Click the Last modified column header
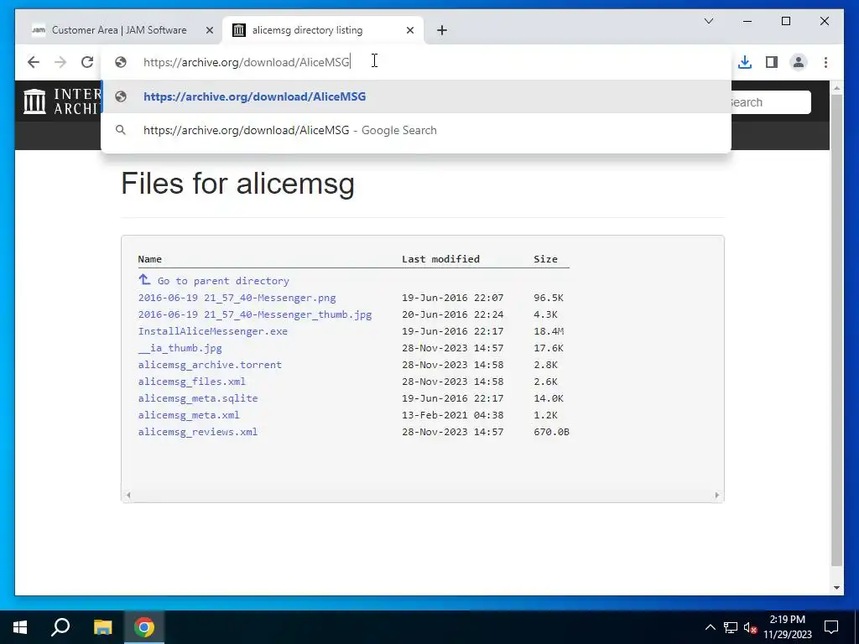Viewport: 859px width, 644px height. (440, 259)
